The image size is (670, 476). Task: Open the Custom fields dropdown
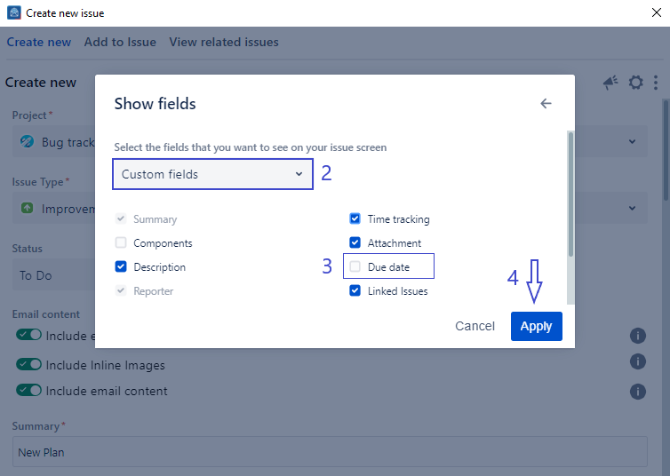click(212, 174)
